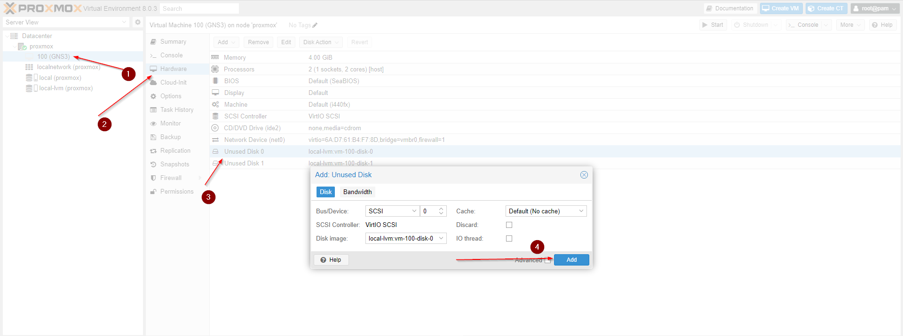Click the edit tags pencil icon

tap(315, 25)
